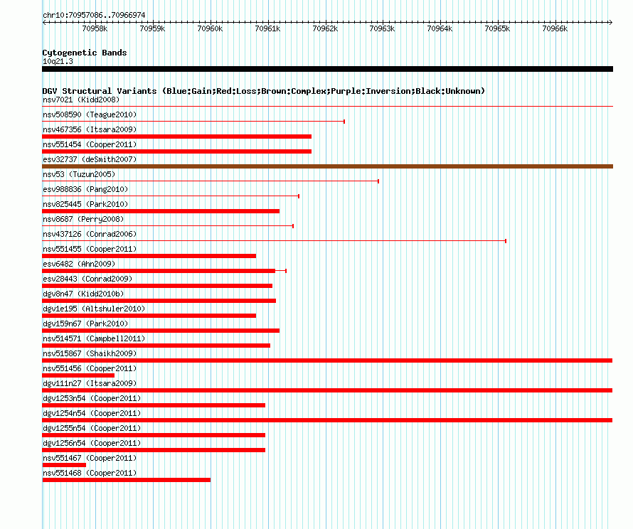Click the 70958k ruler tick label
633x529 pixels.
tap(95, 28)
